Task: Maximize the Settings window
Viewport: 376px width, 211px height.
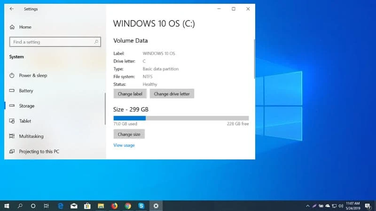Action: (233, 9)
